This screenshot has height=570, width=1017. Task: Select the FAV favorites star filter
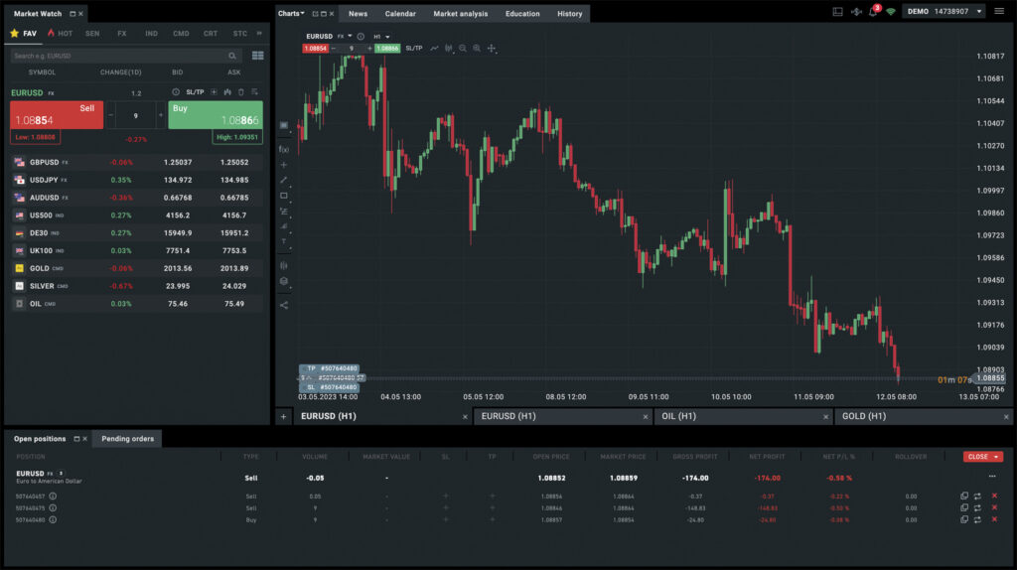click(24, 33)
